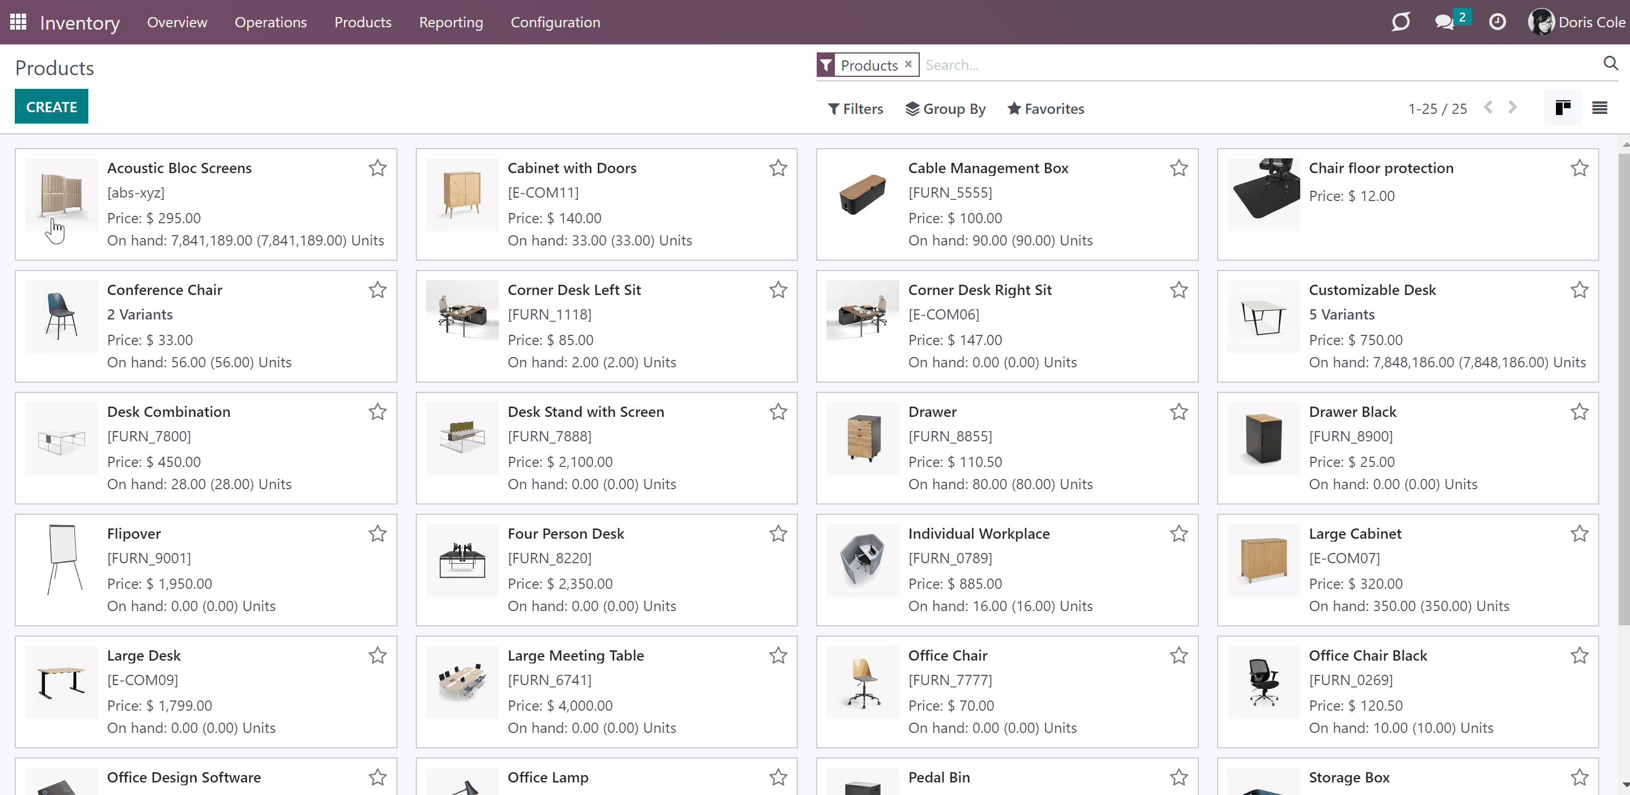Mark Storage Box as favorite
The height and width of the screenshot is (795, 1630).
click(1579, 777)
